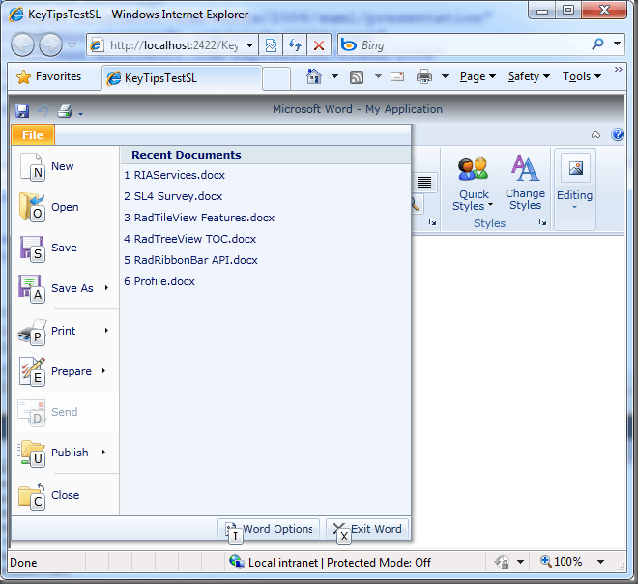Expand the Print submenu arrow

click(106, 330)
